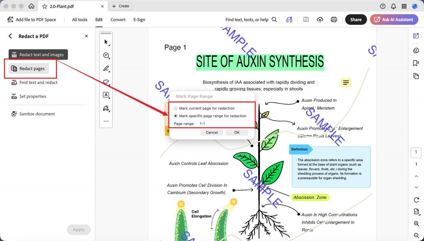Screen dimensions: 424x241
Task: Select the add comment tool
Action: [x=106, y=55]
